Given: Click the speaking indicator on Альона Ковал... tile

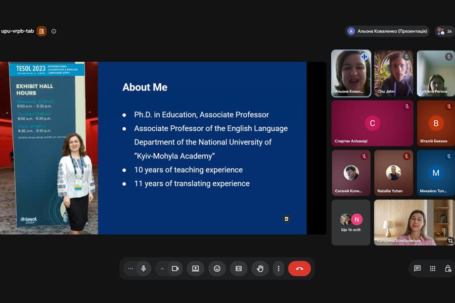Looking at the screenshot, I should (x=364, y=57).
